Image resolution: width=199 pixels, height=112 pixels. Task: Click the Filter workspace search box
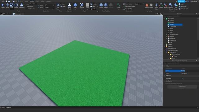[x=180, y=16]
